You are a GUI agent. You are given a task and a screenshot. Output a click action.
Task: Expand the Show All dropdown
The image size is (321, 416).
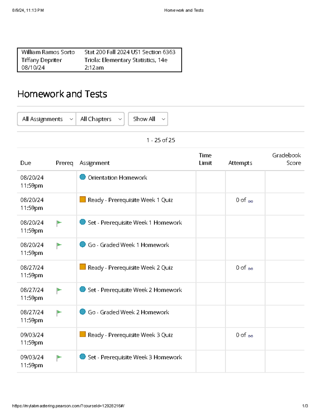(x=148, y=119)
